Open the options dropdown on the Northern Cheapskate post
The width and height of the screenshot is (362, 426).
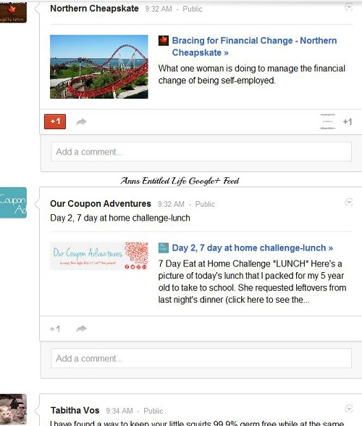(349, 7)
